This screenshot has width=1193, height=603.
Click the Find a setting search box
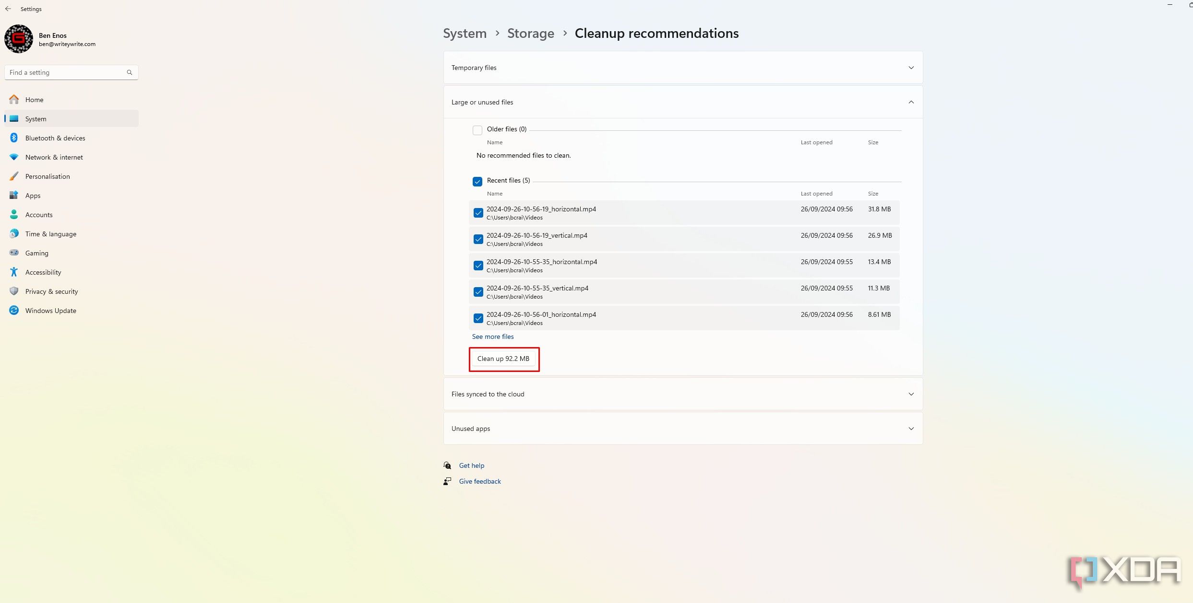72,72
